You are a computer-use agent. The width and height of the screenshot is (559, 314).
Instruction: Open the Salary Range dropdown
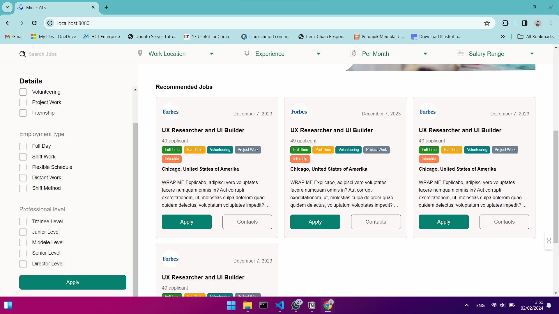coord(532,54)
